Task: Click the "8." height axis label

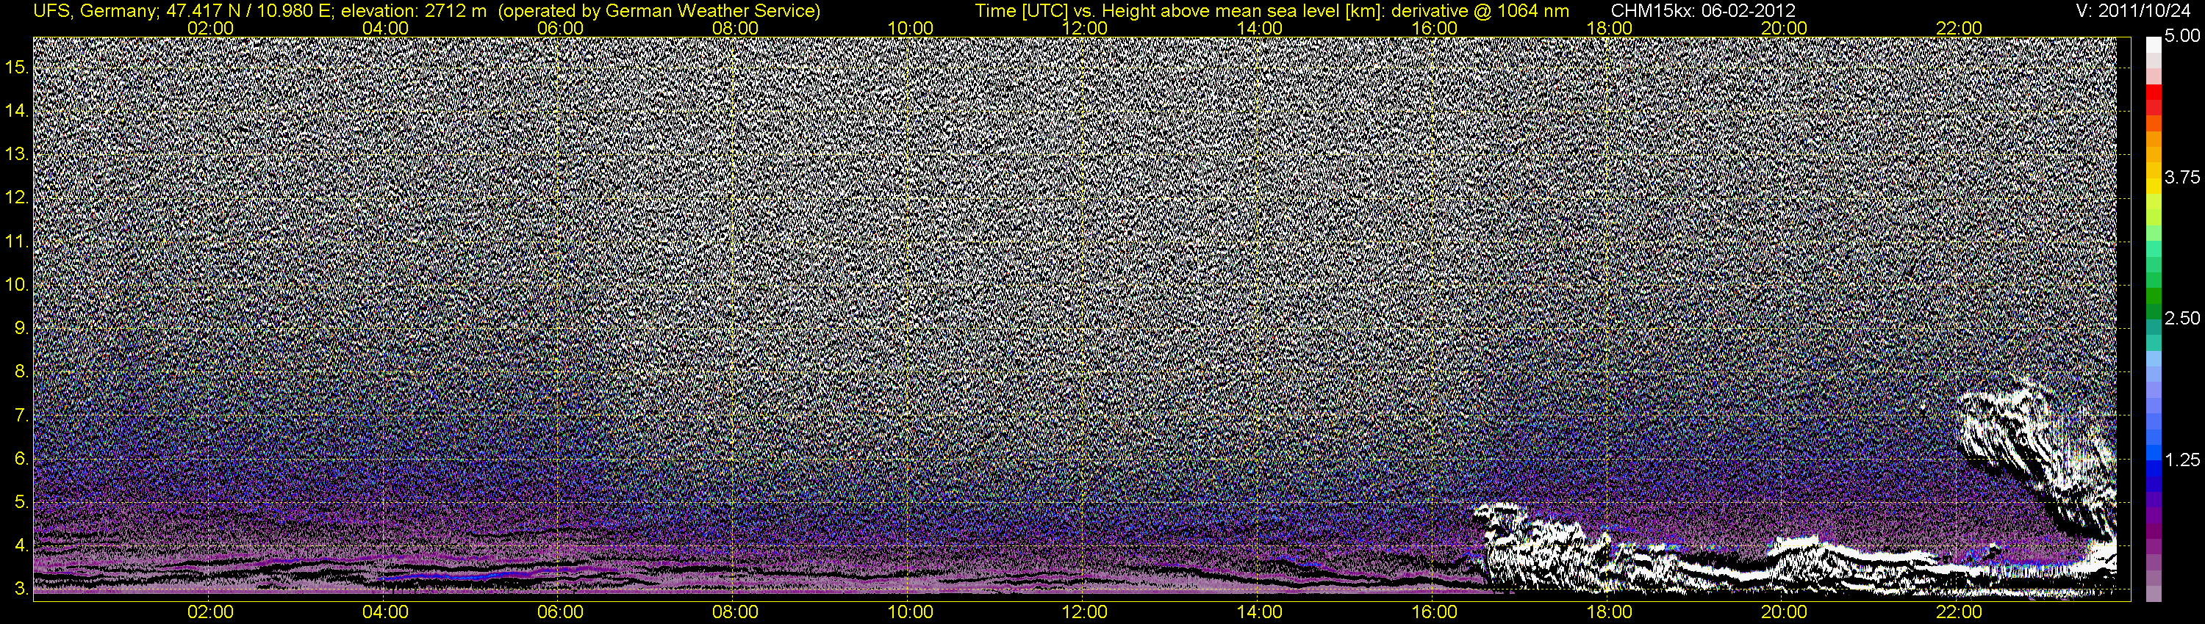Action: pyautogui.click(x=21, y=372)
